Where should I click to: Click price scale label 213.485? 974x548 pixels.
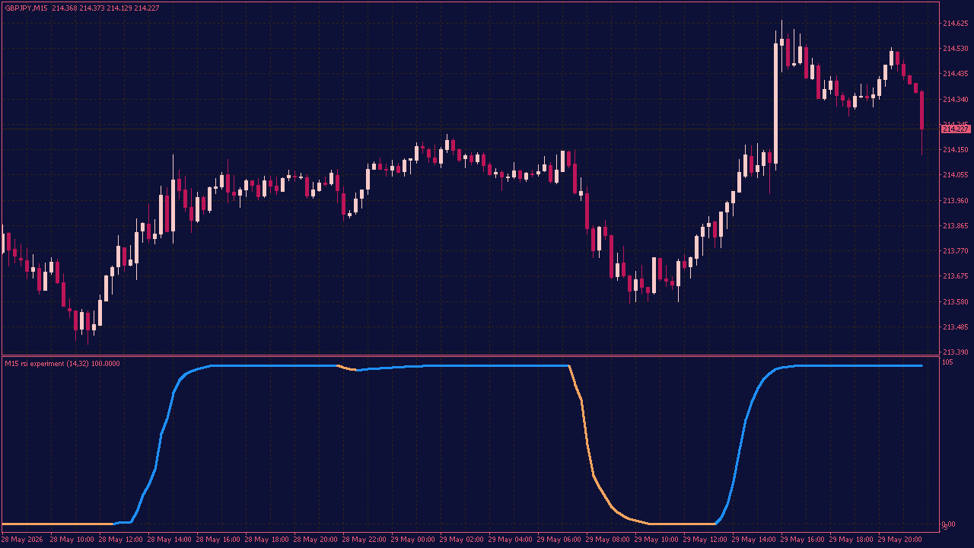pyautogui.click(x=955, y=327)
